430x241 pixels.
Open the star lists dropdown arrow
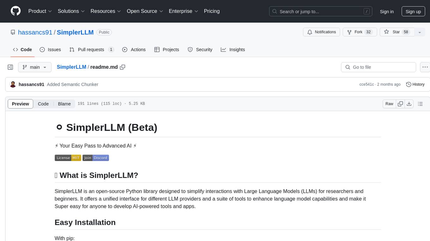[420, 32]
